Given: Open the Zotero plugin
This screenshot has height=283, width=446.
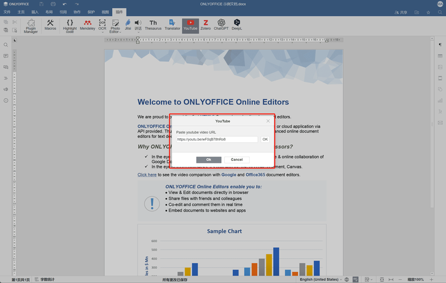Looking at the screenshot, I should point(205,25).
